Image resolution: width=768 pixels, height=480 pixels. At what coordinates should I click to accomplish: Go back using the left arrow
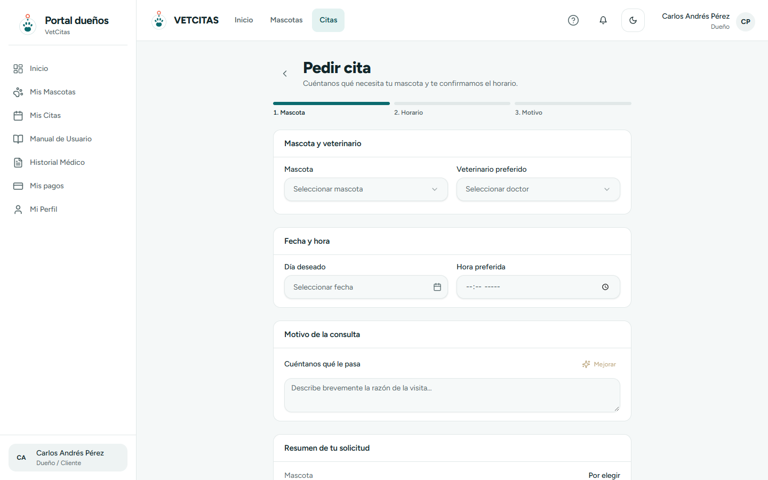pyautogui.click(x=285, y=74)
